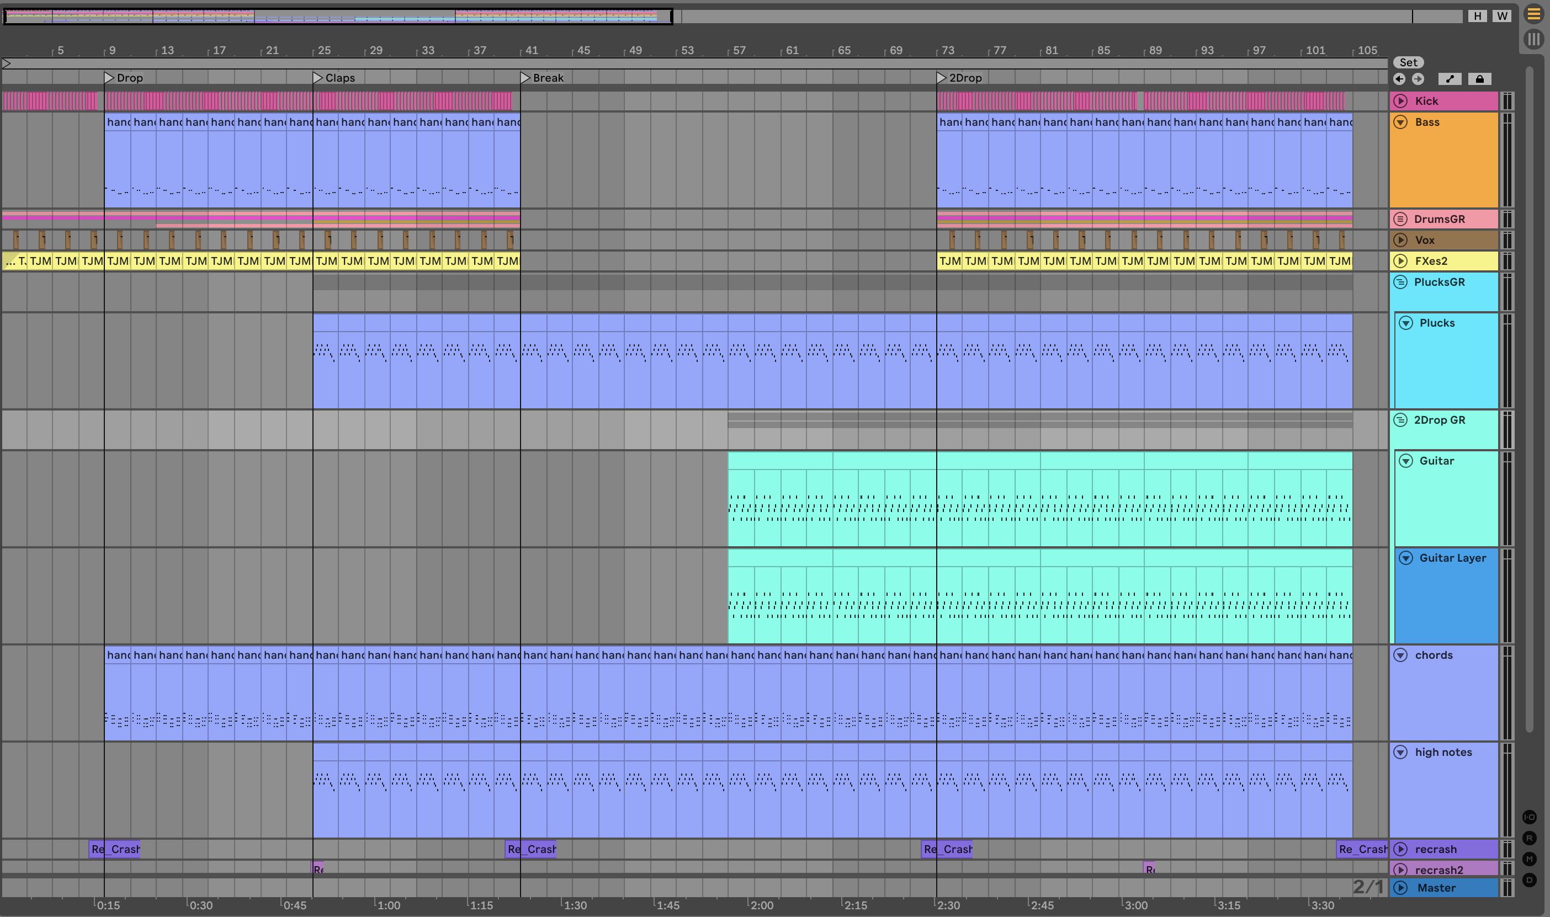Collapse the Bass track fold arrow
The width and height of the screenshot is (1550, 917).
click(1401, 122)
